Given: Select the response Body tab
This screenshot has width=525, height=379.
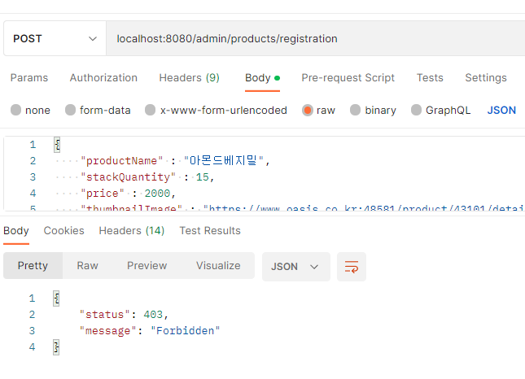Looking at the screenshot, I should point(16,231).
